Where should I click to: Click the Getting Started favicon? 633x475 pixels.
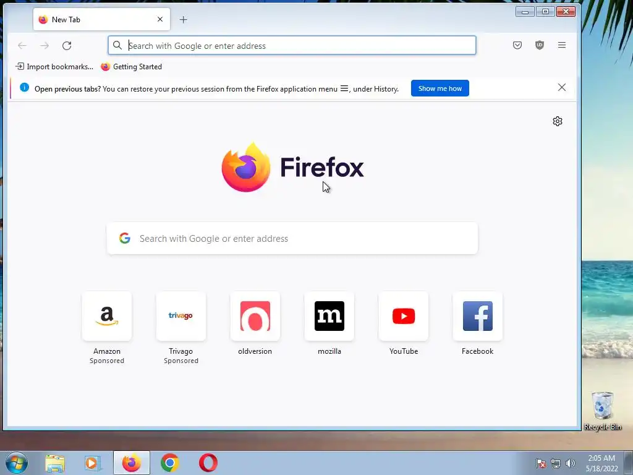(x=105, y=67)
